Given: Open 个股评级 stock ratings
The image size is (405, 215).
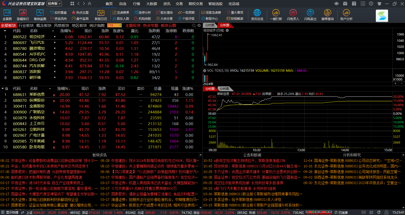Looking at the screenshot, I should (x=186, y=18).
